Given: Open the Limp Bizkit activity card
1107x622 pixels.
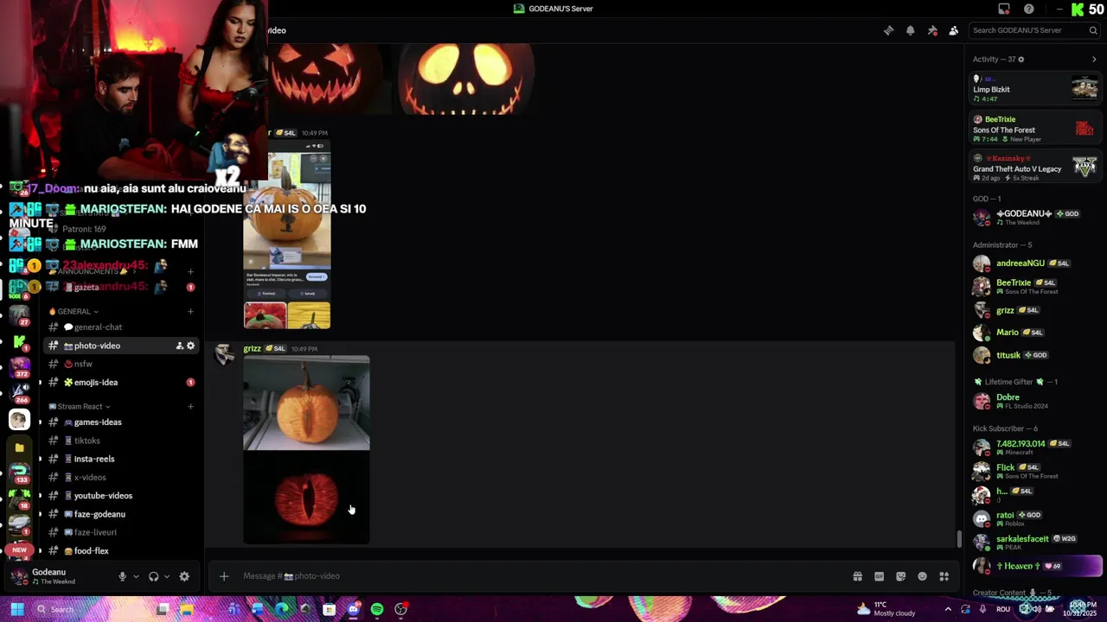Looking at the screenshot, I should point(1035,88).
